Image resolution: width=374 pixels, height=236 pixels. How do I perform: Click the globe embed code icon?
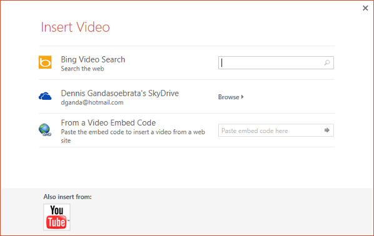tap(45, 130)
